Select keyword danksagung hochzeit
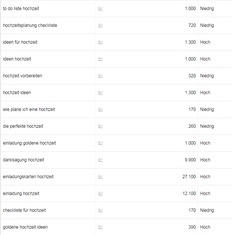The height and width of the screenshot is (235, 232). tap(23, 160)
